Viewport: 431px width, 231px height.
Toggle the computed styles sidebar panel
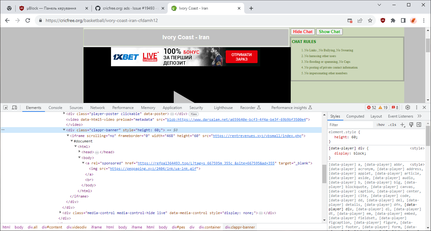(x=418, y=124)
